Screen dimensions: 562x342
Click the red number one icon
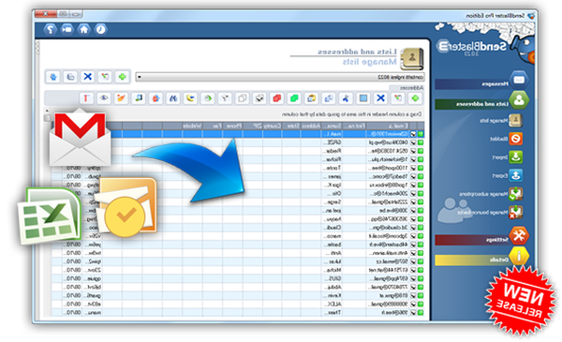86,97
